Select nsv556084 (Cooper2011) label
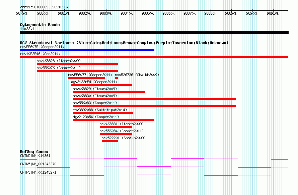This screenshot has width=298, height=195. click(x=122, y=131)
